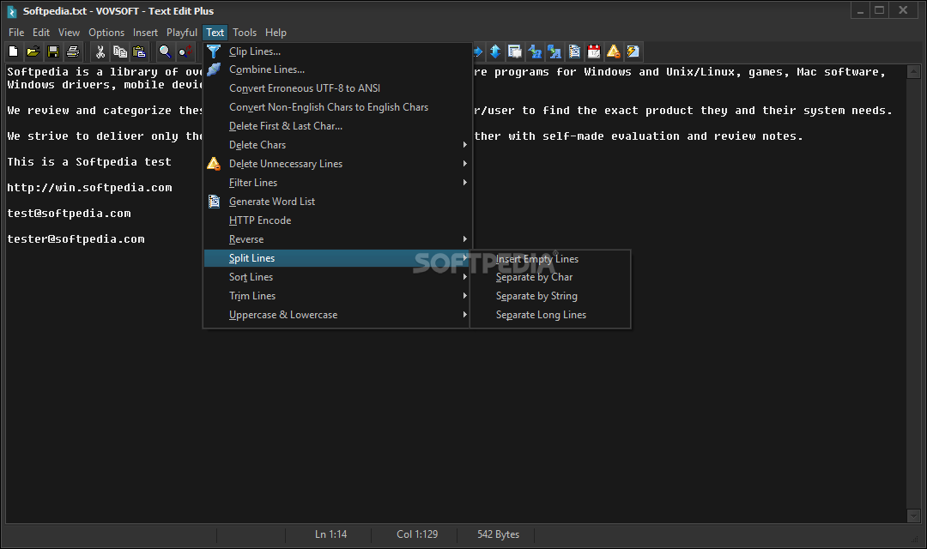927x549 pixels.
Task: Select HTTP Encode menu entry
Action: [x=337, y=220]
